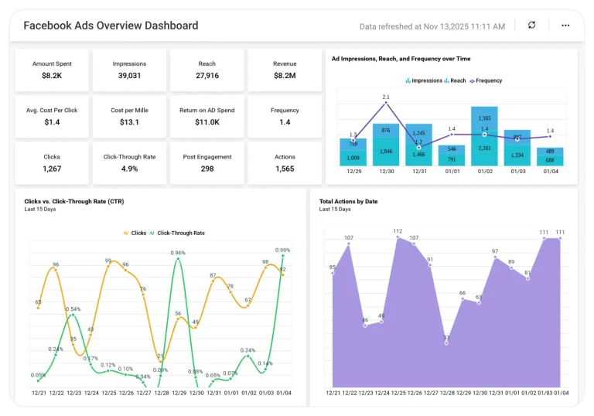Click the Clicks data point labeled 99
This screenshot has width=594, height=416.
coord(108,267)
